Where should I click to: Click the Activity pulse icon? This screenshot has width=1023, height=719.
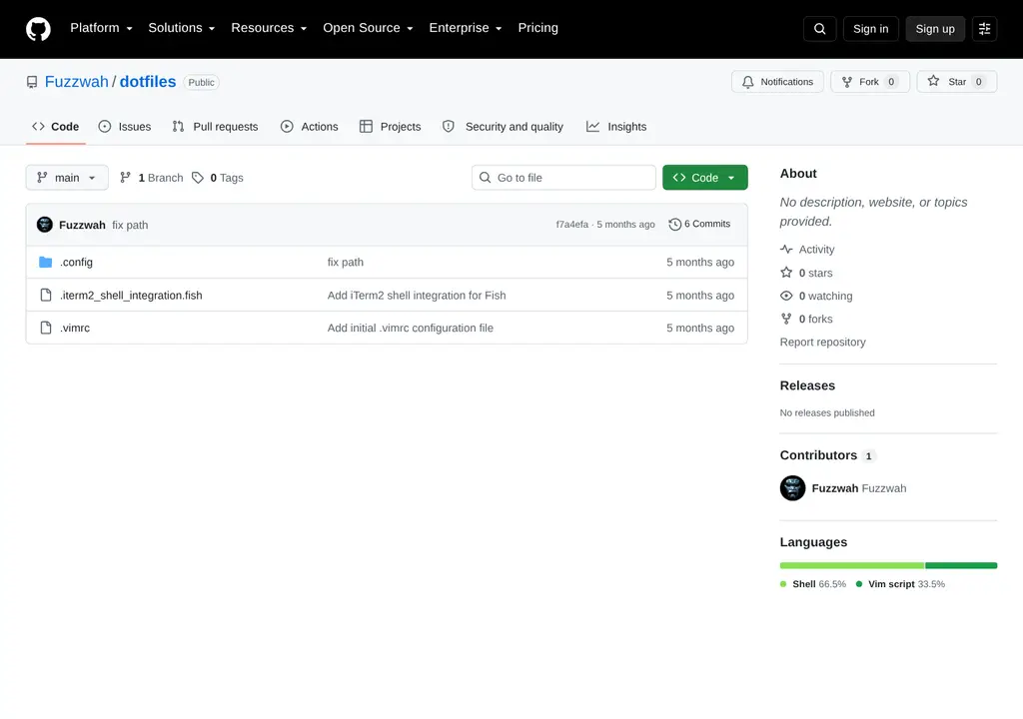(786, 250)
